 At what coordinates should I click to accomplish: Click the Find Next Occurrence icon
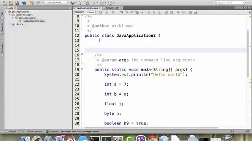point(132,12)
